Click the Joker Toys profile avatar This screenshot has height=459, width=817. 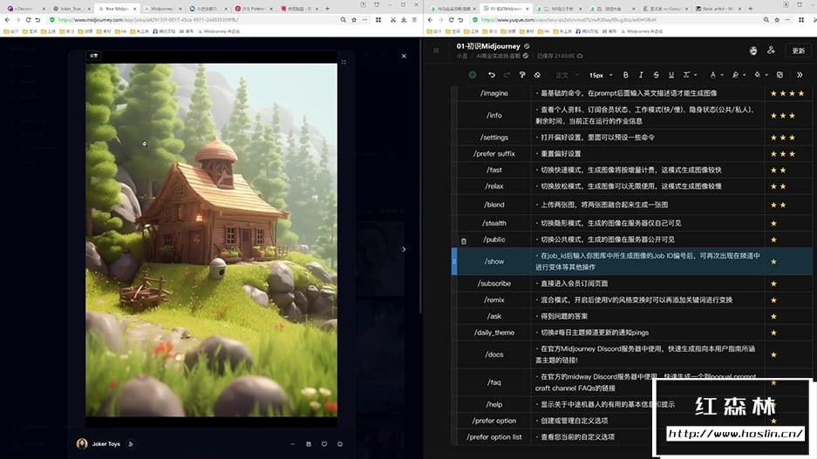pyautogui.click(x=82, y=443)
